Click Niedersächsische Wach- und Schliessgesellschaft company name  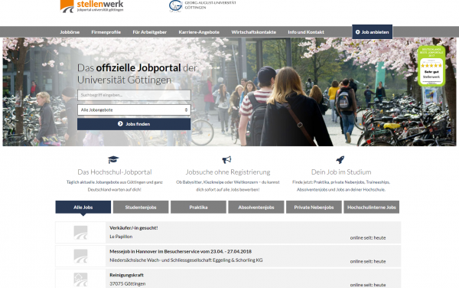pos(186,260)
